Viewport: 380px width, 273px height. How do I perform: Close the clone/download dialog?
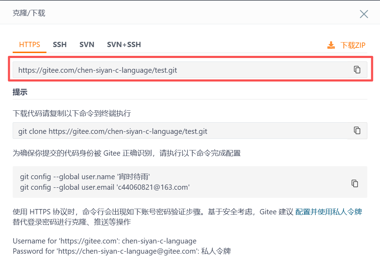click(x=364, y=14)
